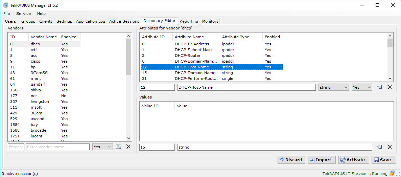Viewport: 401px width, 177px height.
Task: Select attribute DHCP-Subnet-Mask
Action: pyautogui.click(x=212, y=50)
